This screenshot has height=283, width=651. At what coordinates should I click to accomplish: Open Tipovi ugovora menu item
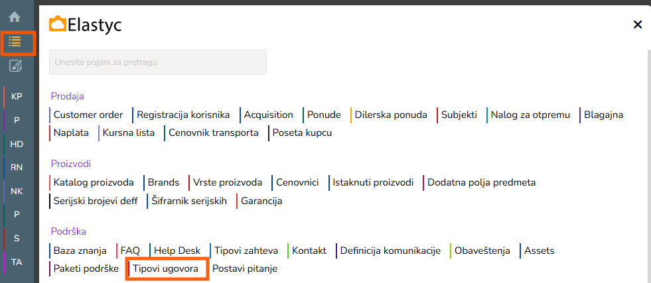[x=165, y=268]
